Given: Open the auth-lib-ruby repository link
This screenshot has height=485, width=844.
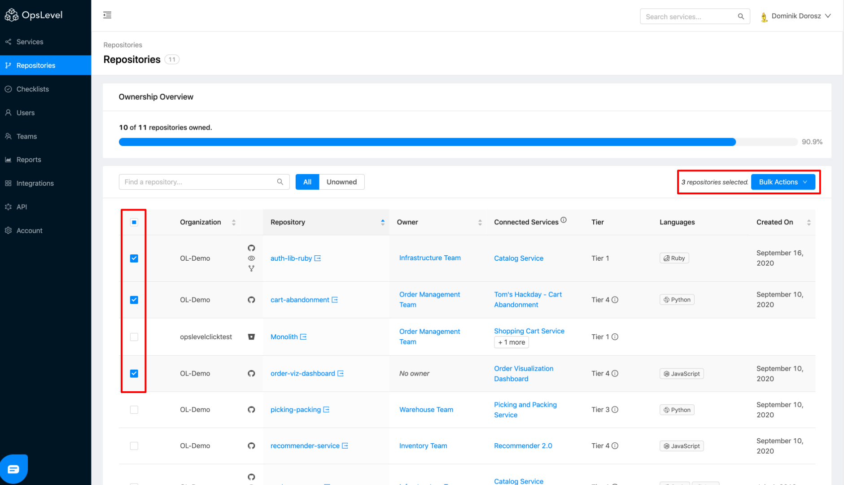Looking at the screenshot, I should click(291, 258).
